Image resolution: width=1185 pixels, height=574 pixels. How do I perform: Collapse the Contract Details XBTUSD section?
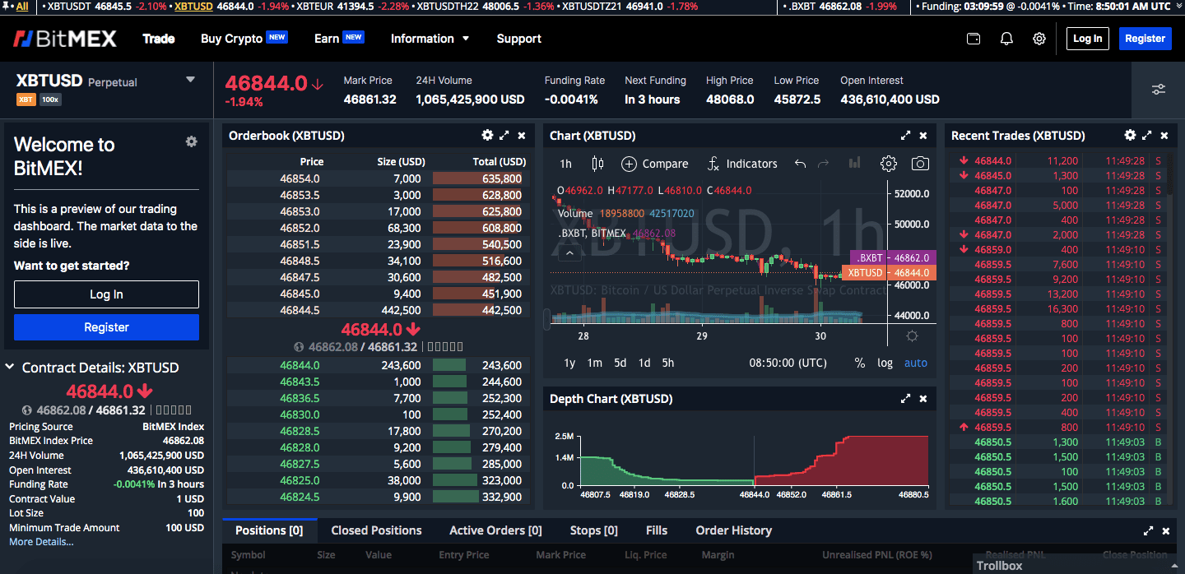tap(10, 368)
